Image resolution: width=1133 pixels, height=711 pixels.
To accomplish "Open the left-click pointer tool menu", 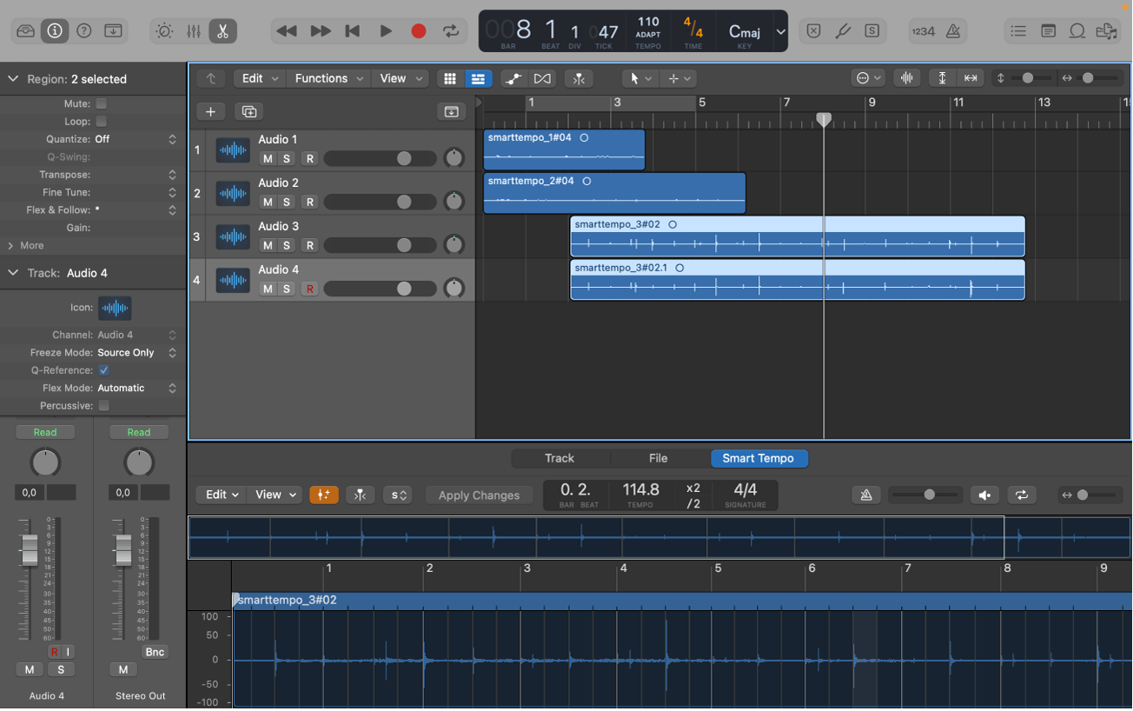I will tap(639, 78).
